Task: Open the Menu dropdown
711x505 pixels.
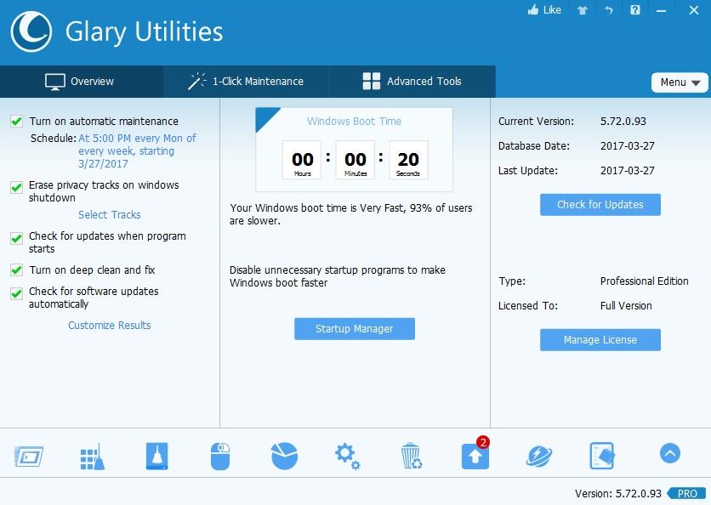Action: coord(680,82)
